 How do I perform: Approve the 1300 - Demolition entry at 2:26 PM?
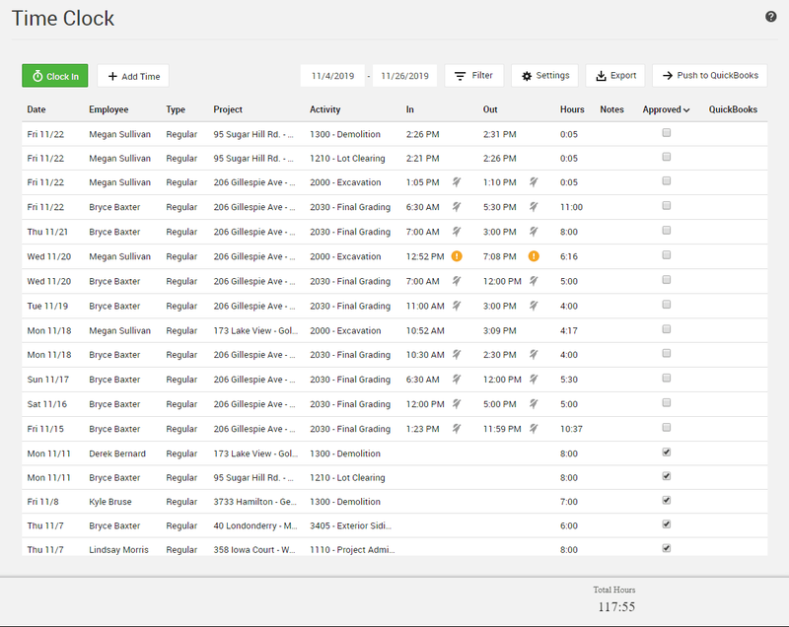pos(667,133)
